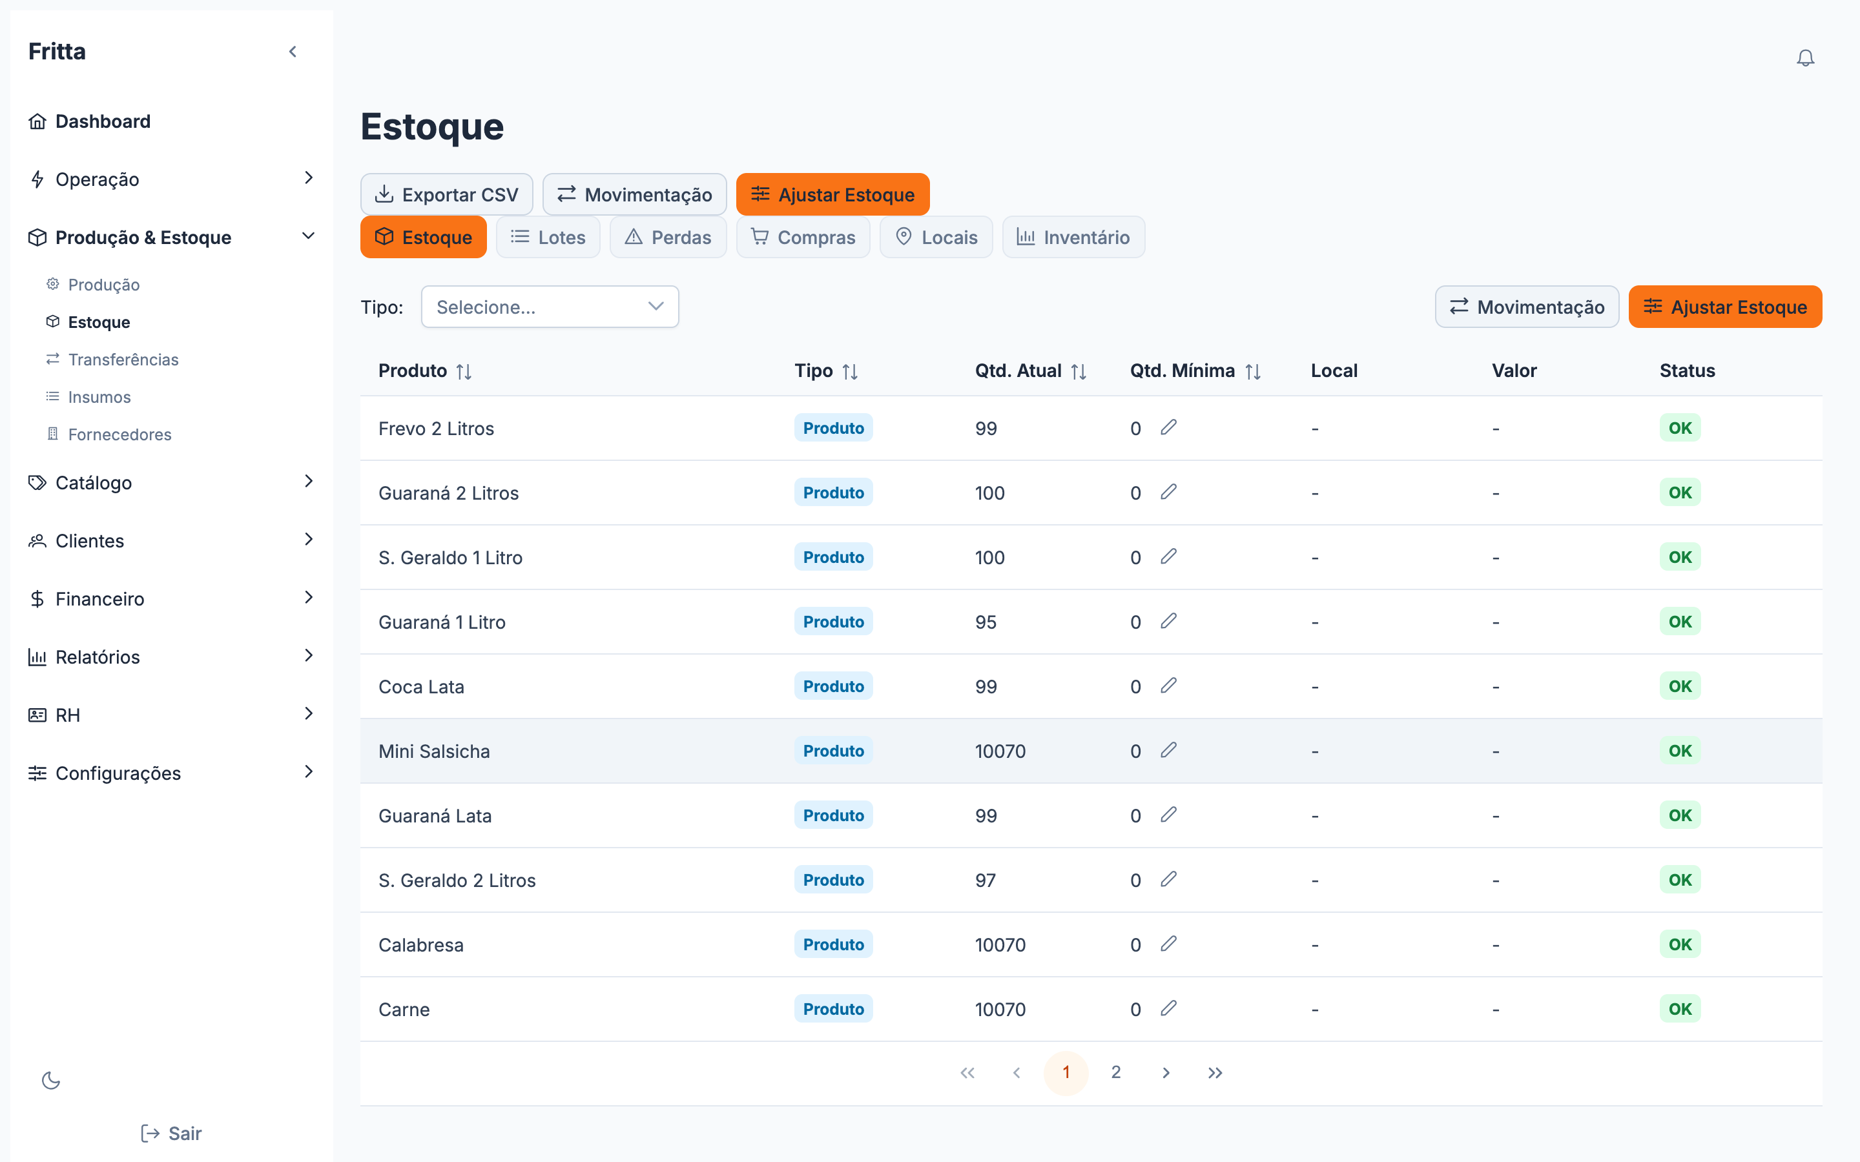The image size is (1860, 1162).
Task: Click the top Movimentação button beside Exportar CSV
Action: 634,194
